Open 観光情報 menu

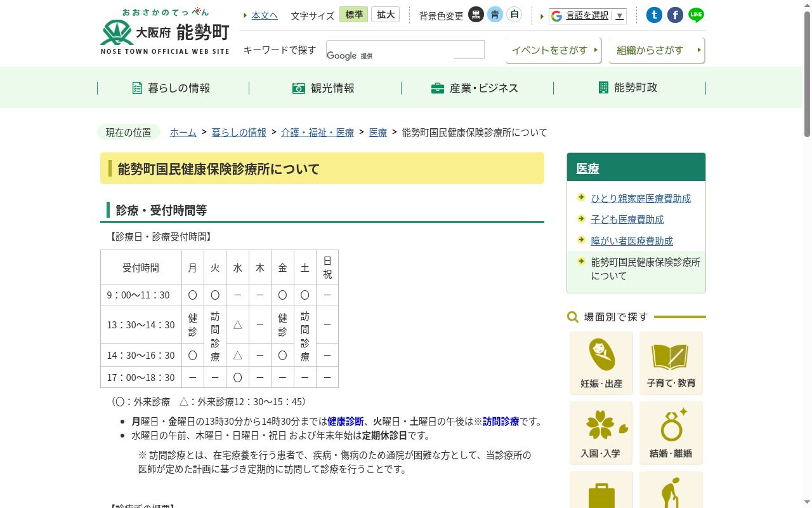click(325, 88)
